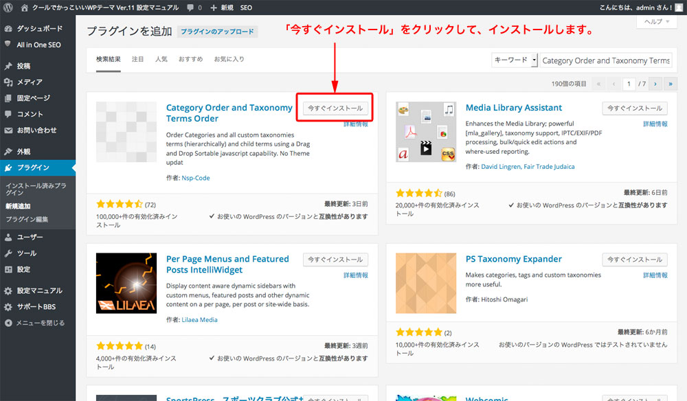Click star rating of Category Order plugin

[x=120, y=204]
